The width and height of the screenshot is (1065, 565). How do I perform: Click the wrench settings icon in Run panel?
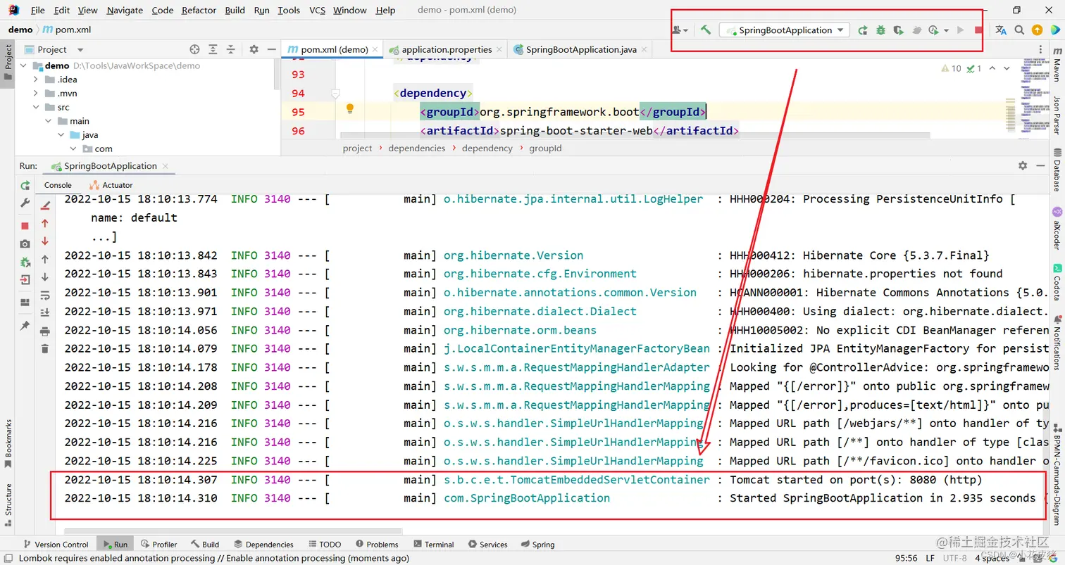(x=25, y=203)
